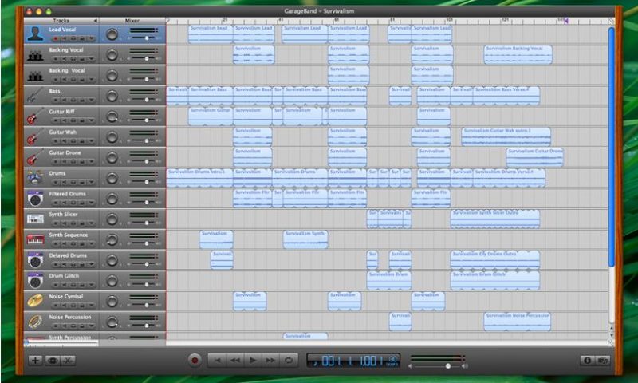Select the Synth Sequence keyboard icon
The width and height of the screenshot is (638, 383).
35,239
